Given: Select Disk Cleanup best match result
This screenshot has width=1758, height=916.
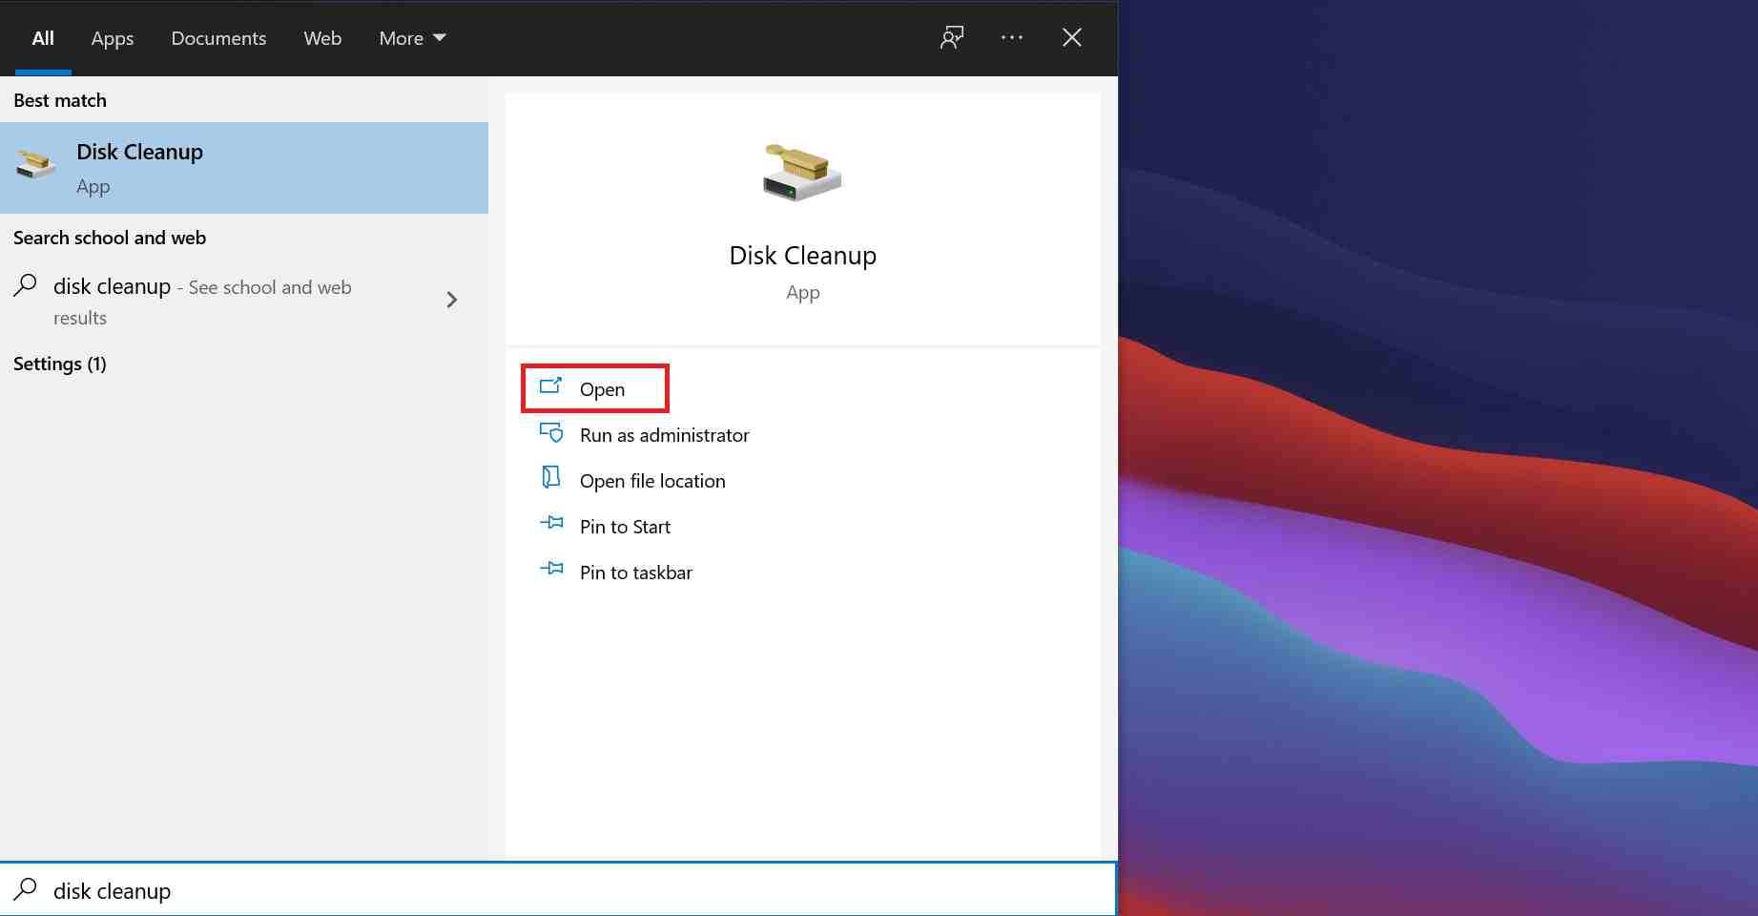Looking at the screenshot, I should (x=244, y=168).
